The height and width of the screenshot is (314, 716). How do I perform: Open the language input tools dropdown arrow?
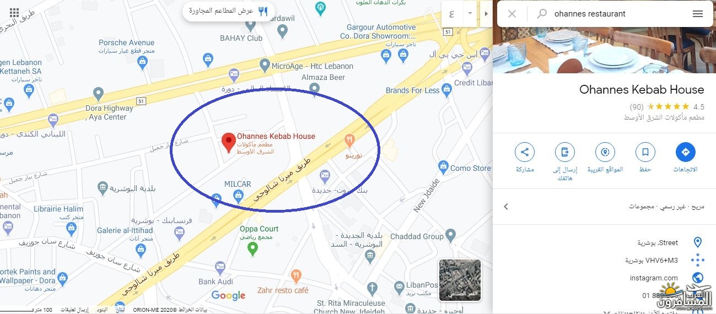click(470, 13)
